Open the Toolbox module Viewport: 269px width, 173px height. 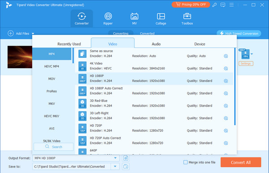187,18
